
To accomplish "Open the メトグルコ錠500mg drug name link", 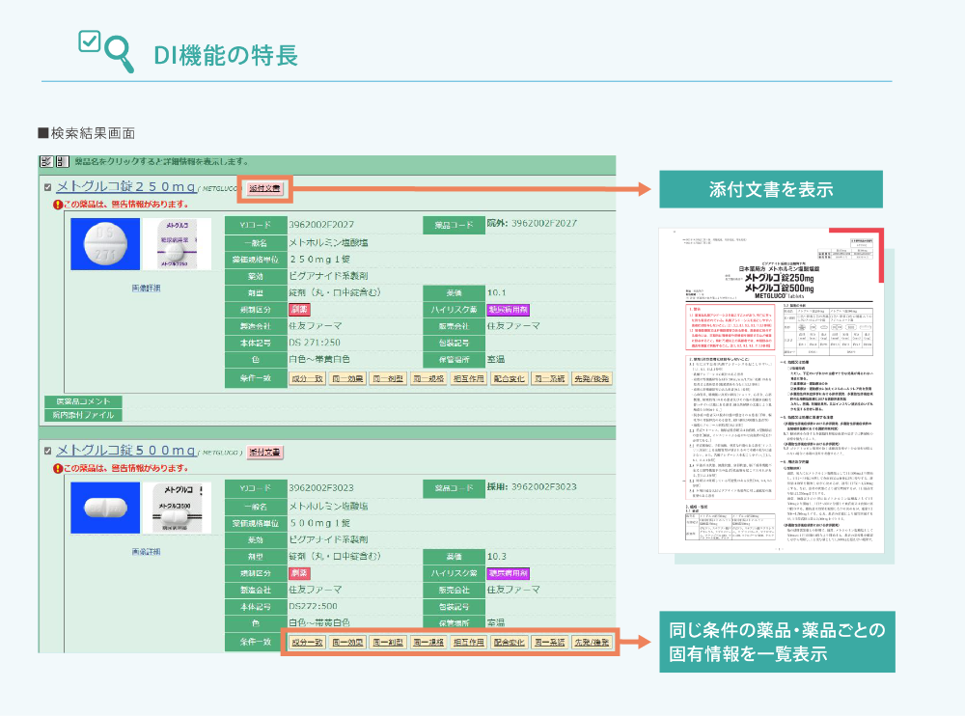I will pos(126,451).
